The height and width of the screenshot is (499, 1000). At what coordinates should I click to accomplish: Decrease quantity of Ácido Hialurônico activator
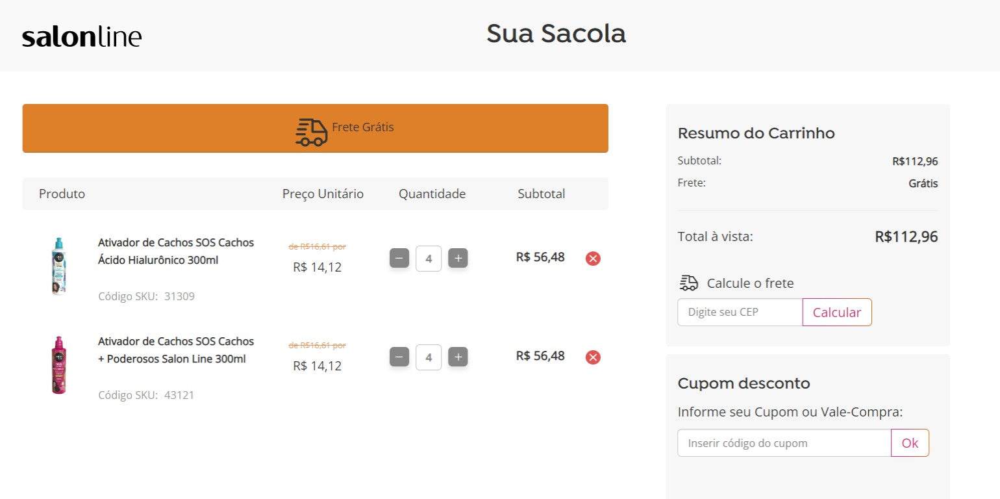click(399, 259)
